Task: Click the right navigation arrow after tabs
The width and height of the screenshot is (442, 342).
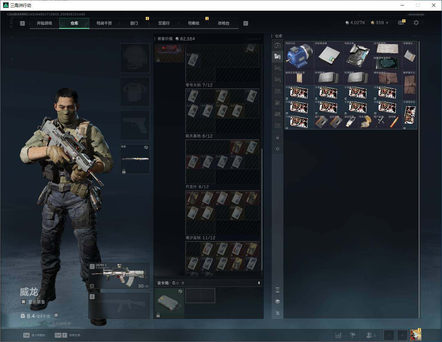Action: point(245,23)
